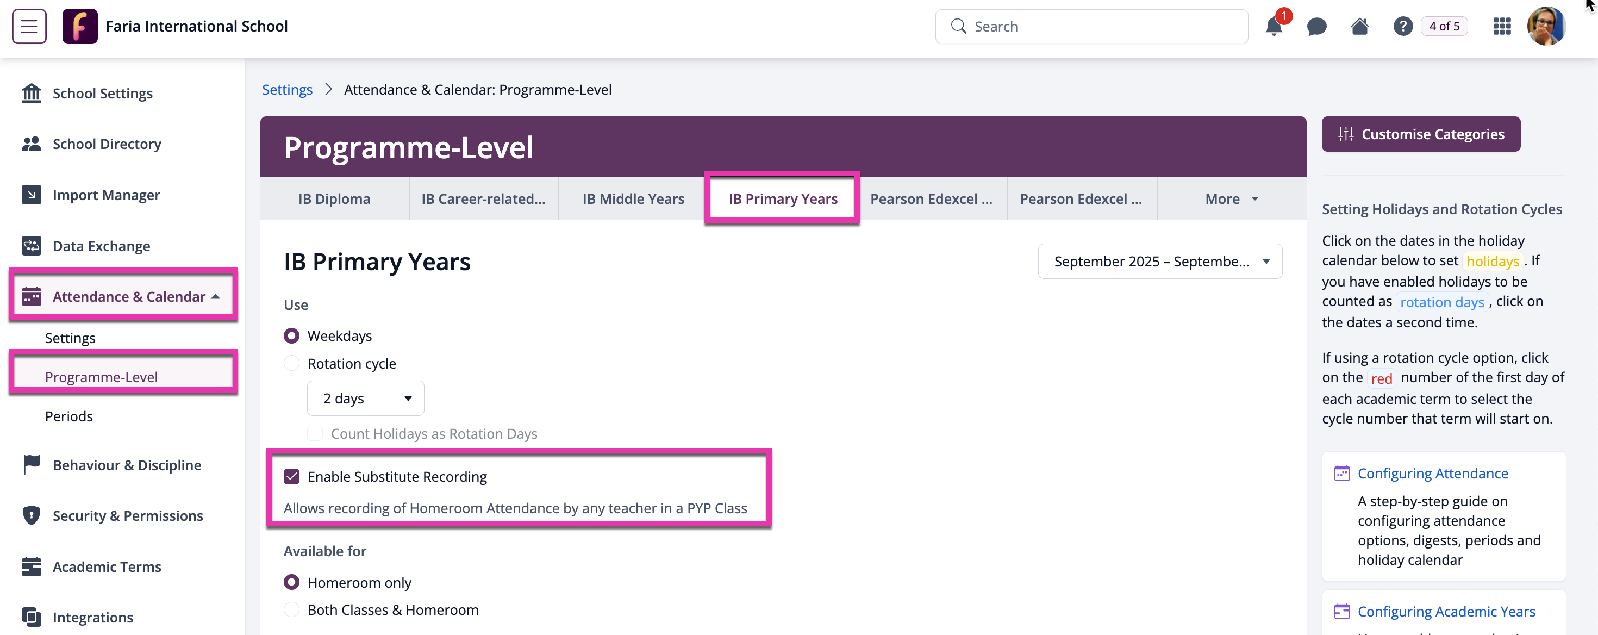Click the School Directory people icon
The width and height of the screenshot is (1598, 635).
pos(32,144)
